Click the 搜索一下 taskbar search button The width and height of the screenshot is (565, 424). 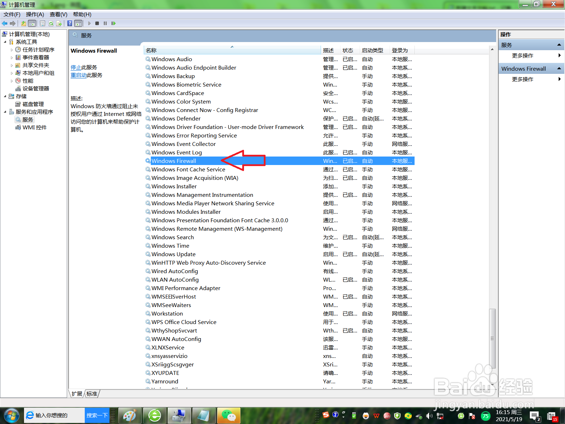pos(97,415)
